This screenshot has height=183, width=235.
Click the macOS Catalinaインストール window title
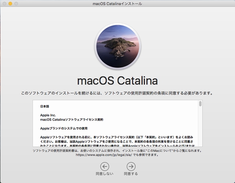tap(117, 4)
